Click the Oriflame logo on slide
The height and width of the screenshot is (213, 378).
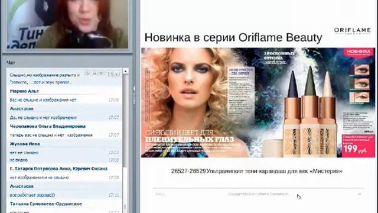352,31
